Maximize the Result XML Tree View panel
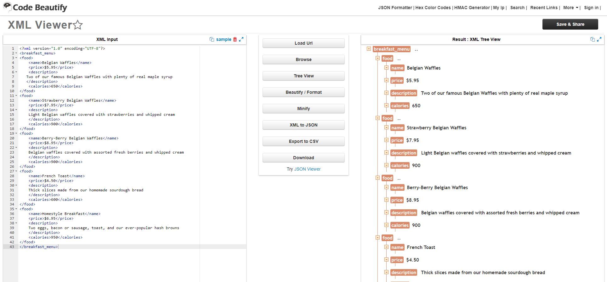The image size is (607, 282). tap(599, 39)
